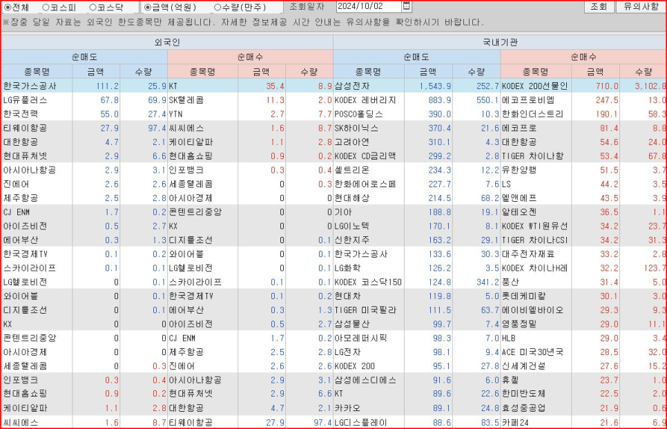Select 에코프로비엠 row
667x429 pixels.
pyautogui.click(x=583, y=100)
